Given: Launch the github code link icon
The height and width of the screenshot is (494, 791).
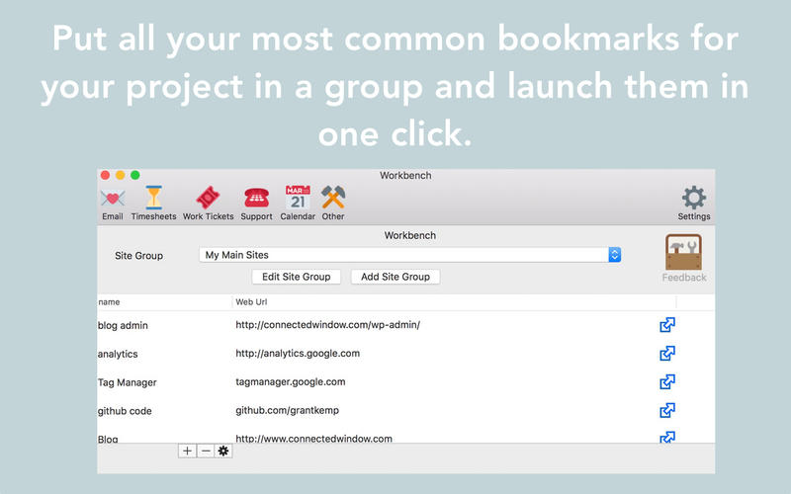Looking at the screenshot, I should [x=667, y=410].
